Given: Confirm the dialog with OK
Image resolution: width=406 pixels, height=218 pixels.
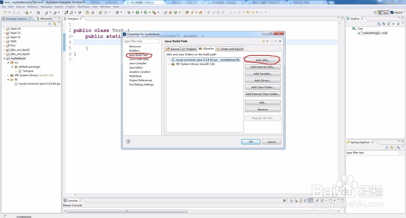Looking at the screenshot, I should 251,142.
